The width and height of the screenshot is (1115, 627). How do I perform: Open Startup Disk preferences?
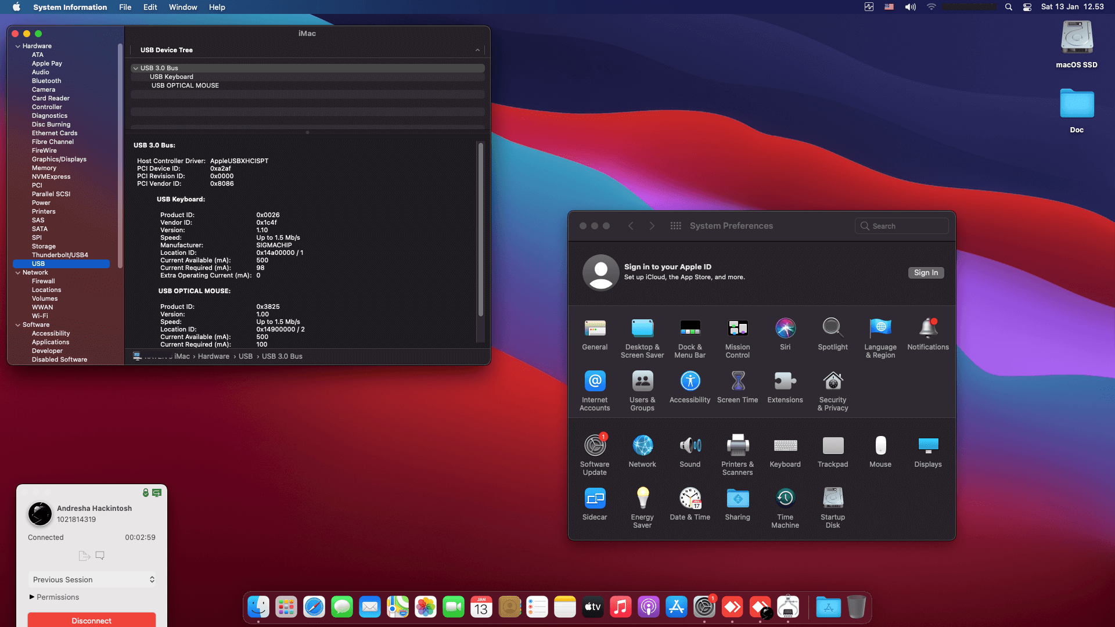click(833, 509)
